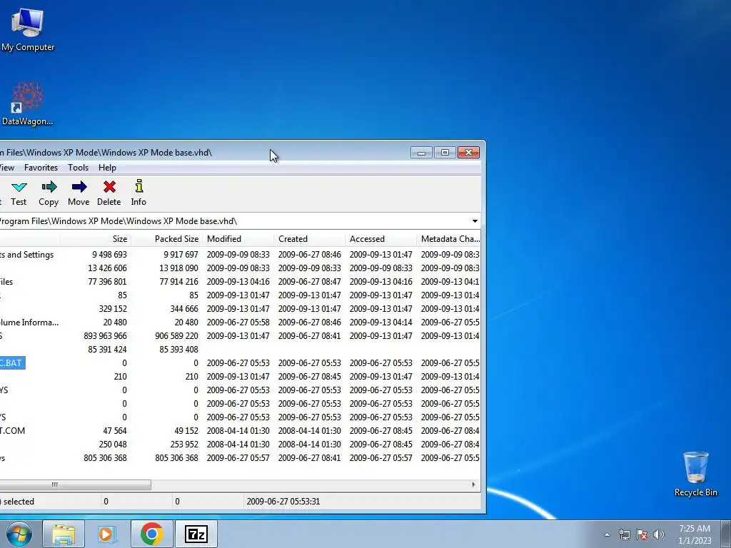
Task: Click the Move toolbar icon
Action: pos(79,193)
